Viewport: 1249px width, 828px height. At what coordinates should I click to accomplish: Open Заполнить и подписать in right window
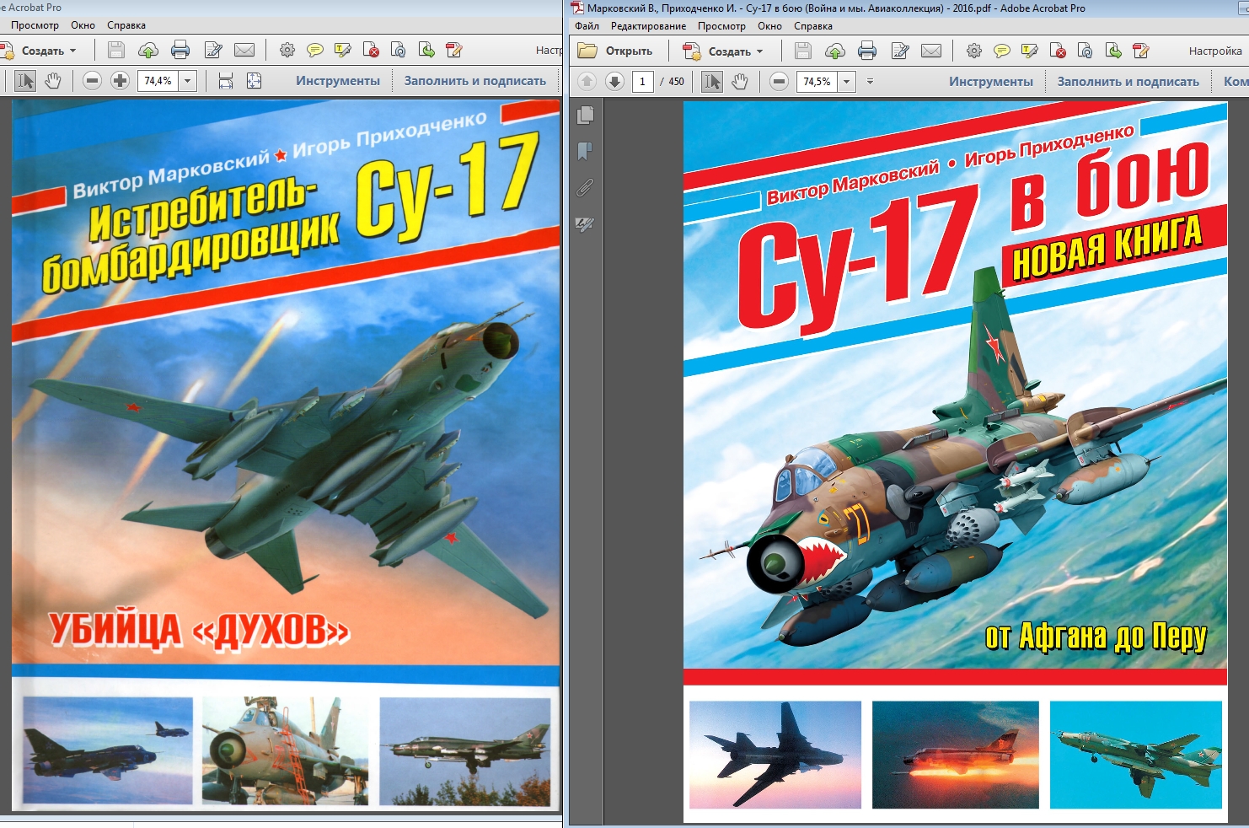1128,82
